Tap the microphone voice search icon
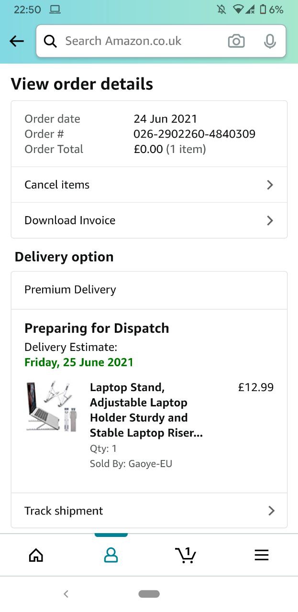The width and height of the screenshot is (298, 612). [x=270, y=41]
